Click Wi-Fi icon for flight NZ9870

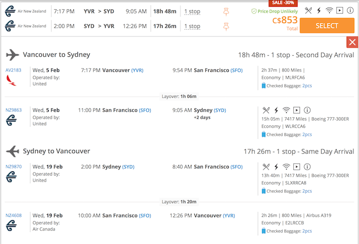(x=286, y=167)
